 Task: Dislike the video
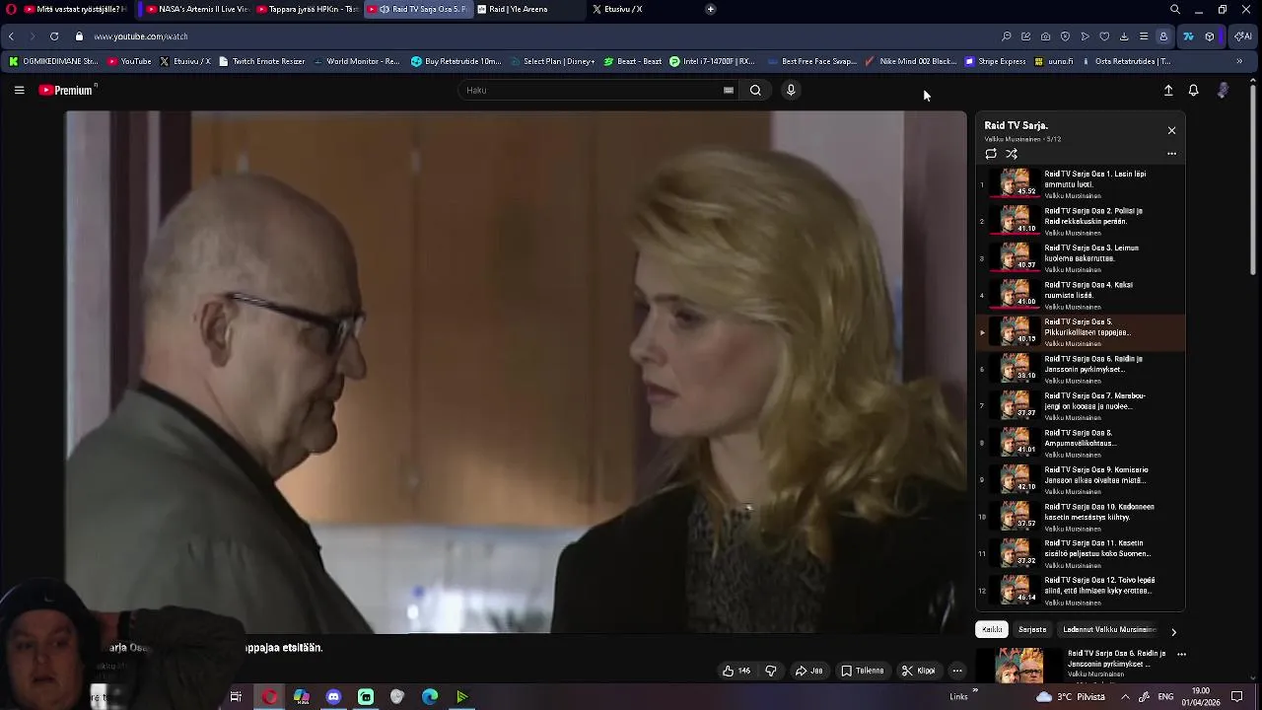pos(771,671)
